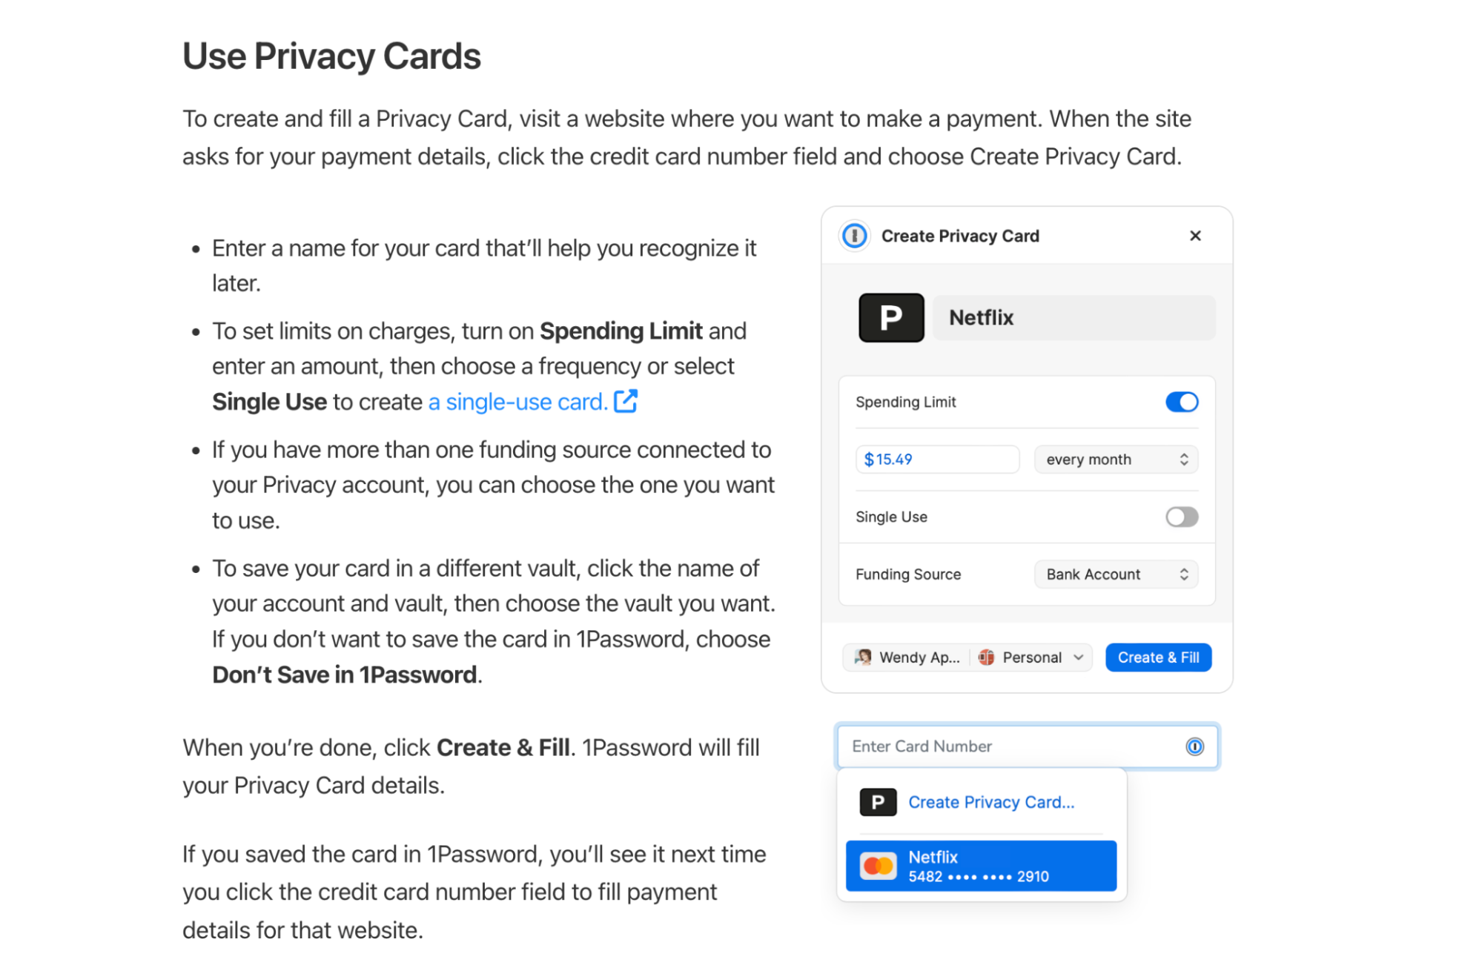Choose Create Privacy Card from the suggestions
The width and height of the screenshot is (1482, 971).
[991, 802]
